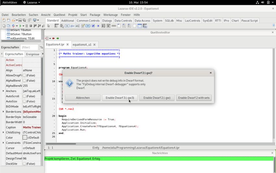Expand the Anchors property
Viewport: 276px width, 173px height.
pos(3,91)
